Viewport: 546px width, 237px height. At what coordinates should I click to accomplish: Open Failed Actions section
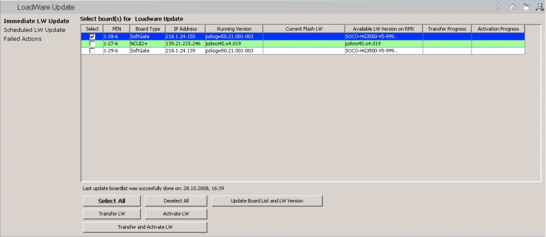point(23,39)
